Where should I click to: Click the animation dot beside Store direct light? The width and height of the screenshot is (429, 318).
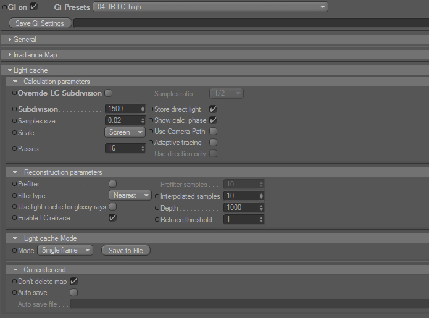tap(151, 109)
